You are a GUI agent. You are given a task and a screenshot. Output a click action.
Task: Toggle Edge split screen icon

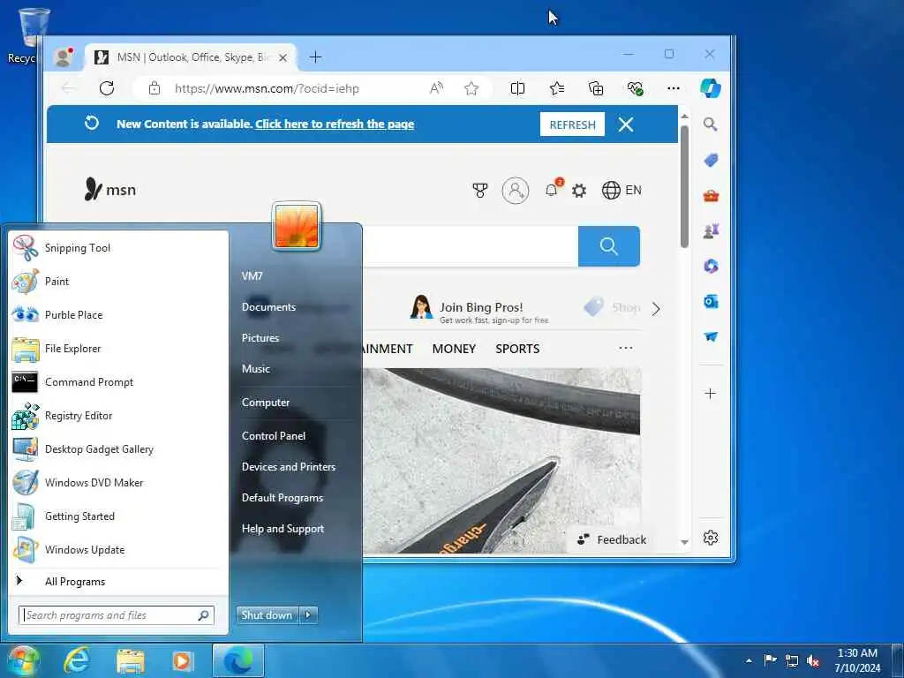click(x=517, y=88)
